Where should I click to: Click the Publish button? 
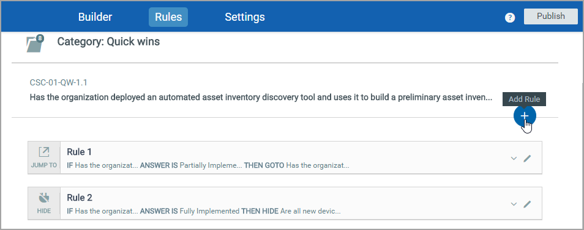pyautogui.click(x=551, y=16)
